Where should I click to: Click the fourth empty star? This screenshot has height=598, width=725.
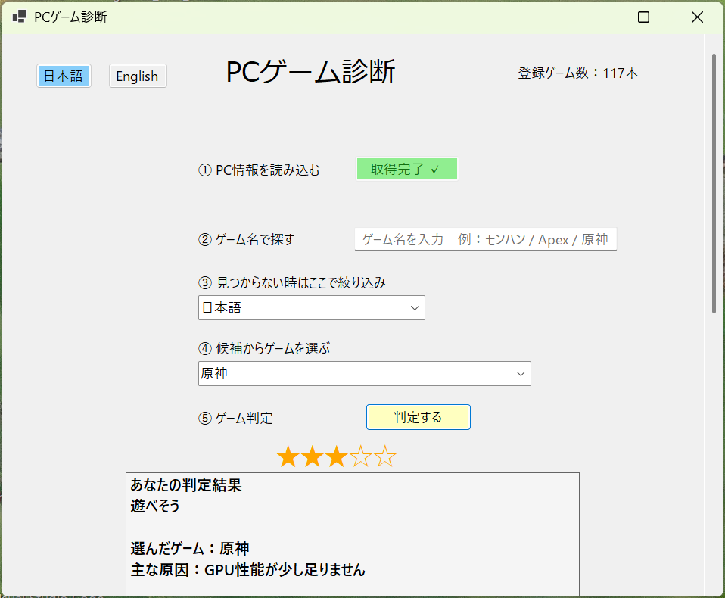(361, 456)
